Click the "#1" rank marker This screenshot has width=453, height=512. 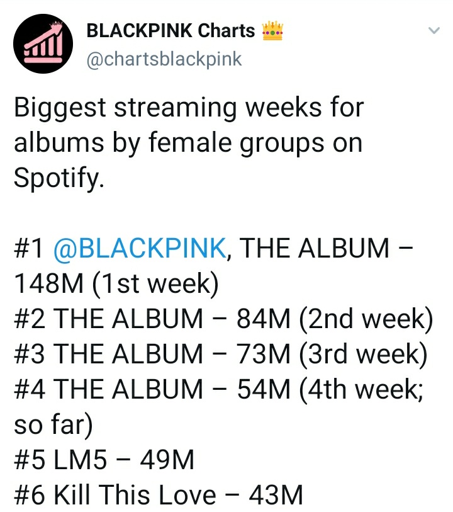[28, 248]
